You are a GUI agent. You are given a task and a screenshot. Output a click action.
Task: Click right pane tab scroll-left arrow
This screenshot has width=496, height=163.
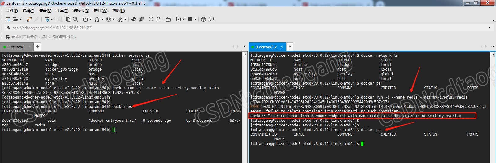482,46
